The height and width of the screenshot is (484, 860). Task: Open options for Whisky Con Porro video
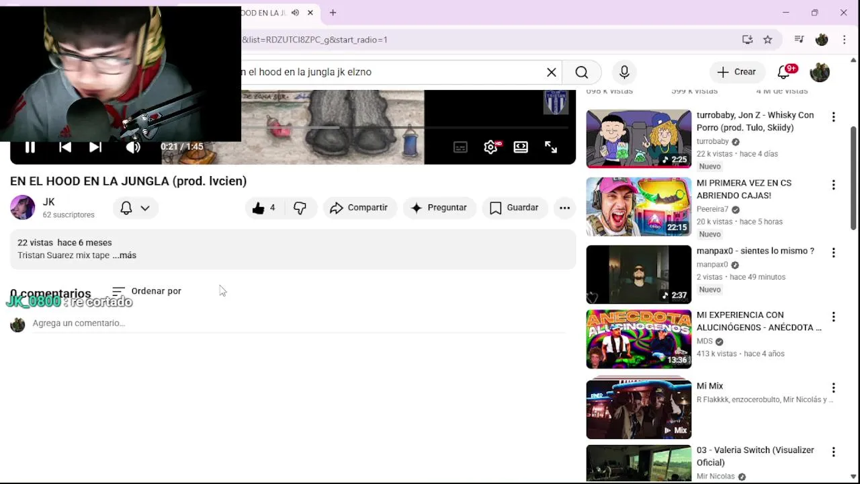click(834, 117)
